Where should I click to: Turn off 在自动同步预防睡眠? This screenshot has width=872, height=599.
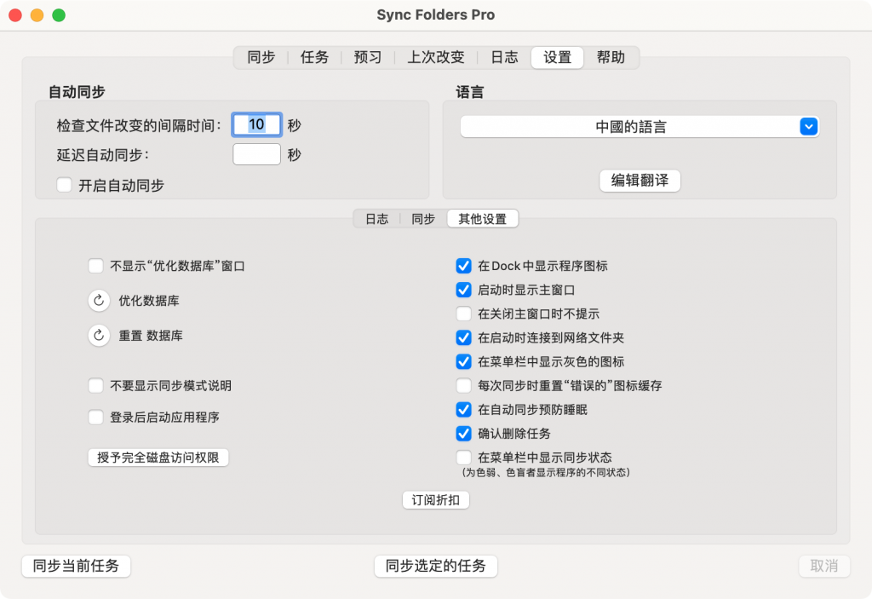pos(463,409)
